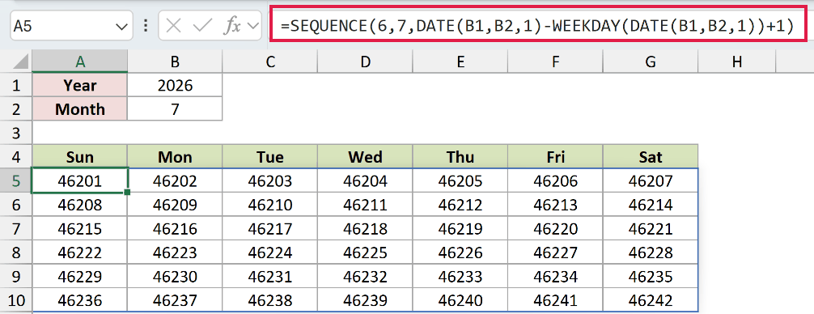
Task: Click cell containing 46229
Action: (80, 276)
